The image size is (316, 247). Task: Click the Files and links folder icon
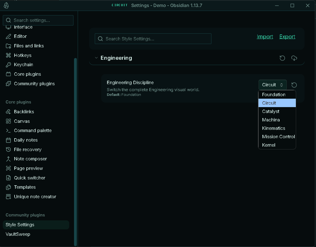8,46
